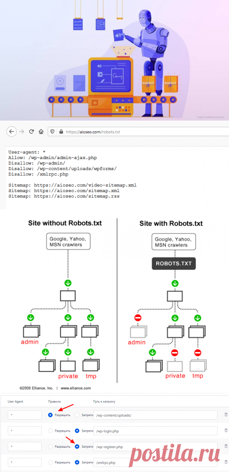This screenshot has width=229, height=472.
Task: Click the video-sitemap.xml Sitemap line
Action: [x=72, y=185]
